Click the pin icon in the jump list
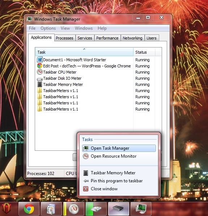 (x=86, y=181)
